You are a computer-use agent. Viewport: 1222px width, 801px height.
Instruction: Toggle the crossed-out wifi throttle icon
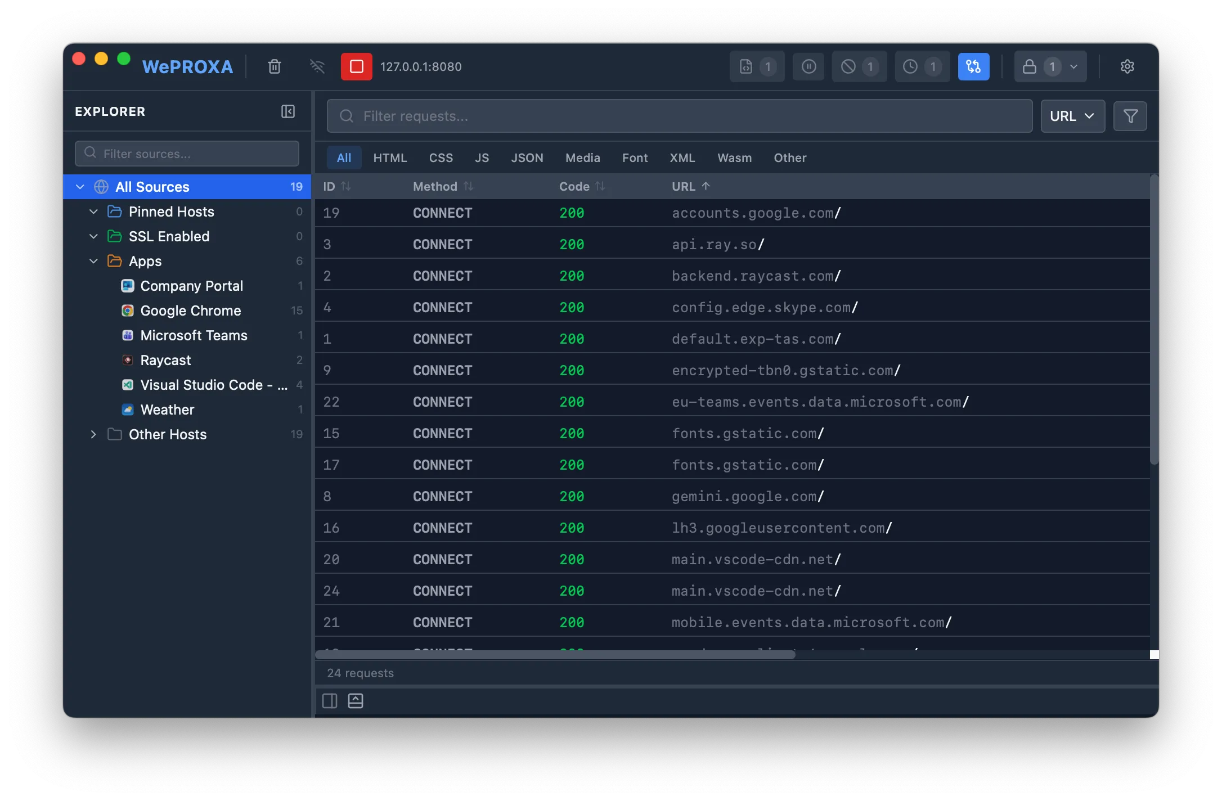[x=317, y=67]
